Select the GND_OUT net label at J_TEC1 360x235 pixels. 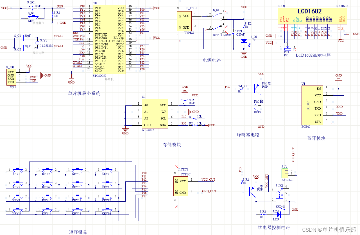(x=209, y=191)
